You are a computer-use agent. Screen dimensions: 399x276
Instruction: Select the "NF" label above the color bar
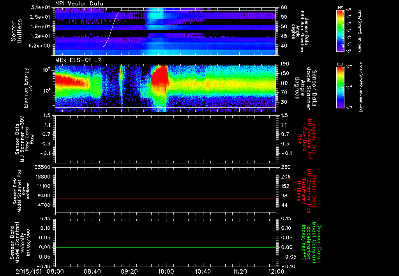pos(340,8)
